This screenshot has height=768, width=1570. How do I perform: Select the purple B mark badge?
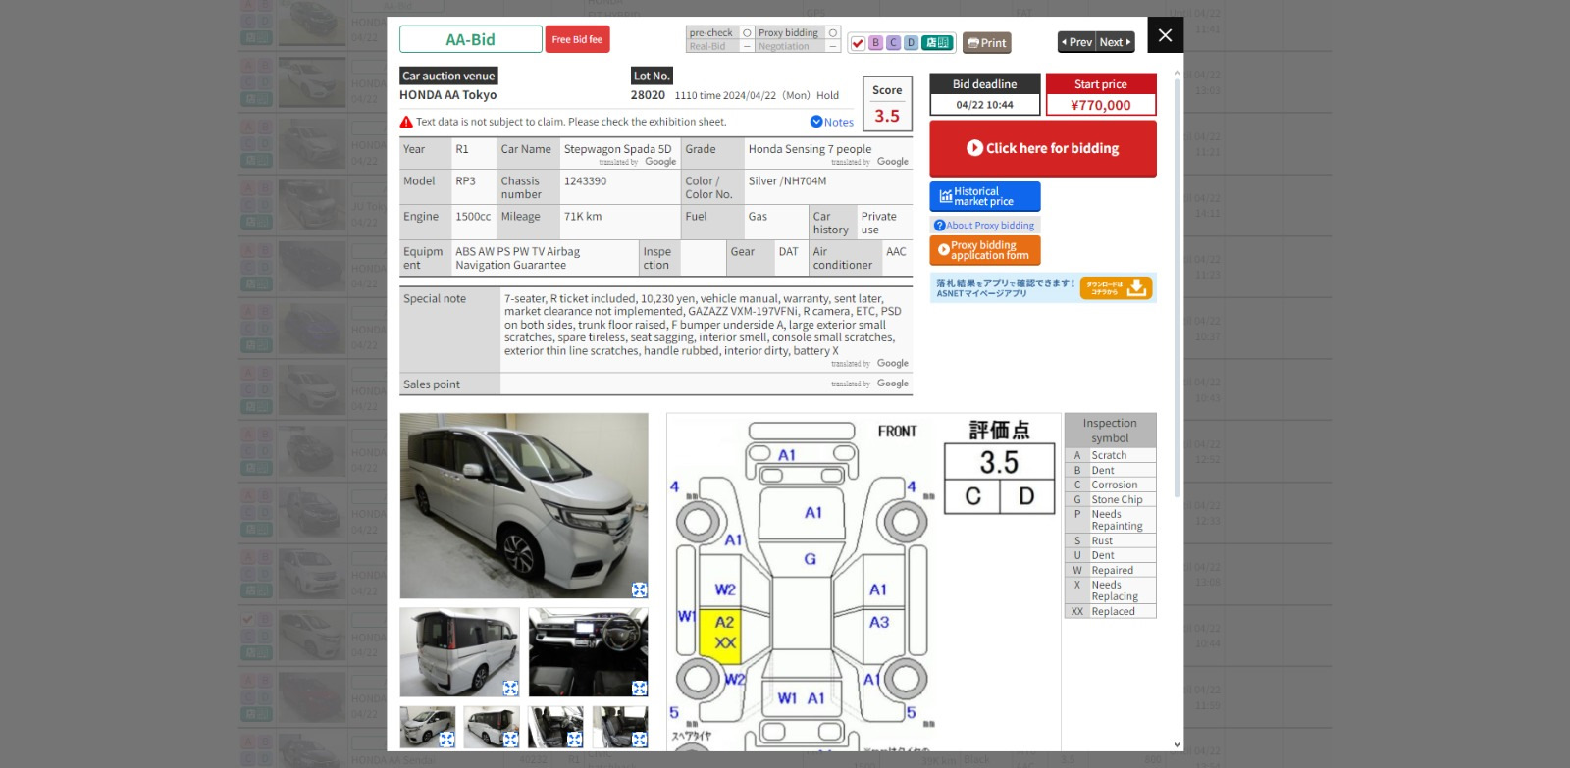[x=875, y=43]
